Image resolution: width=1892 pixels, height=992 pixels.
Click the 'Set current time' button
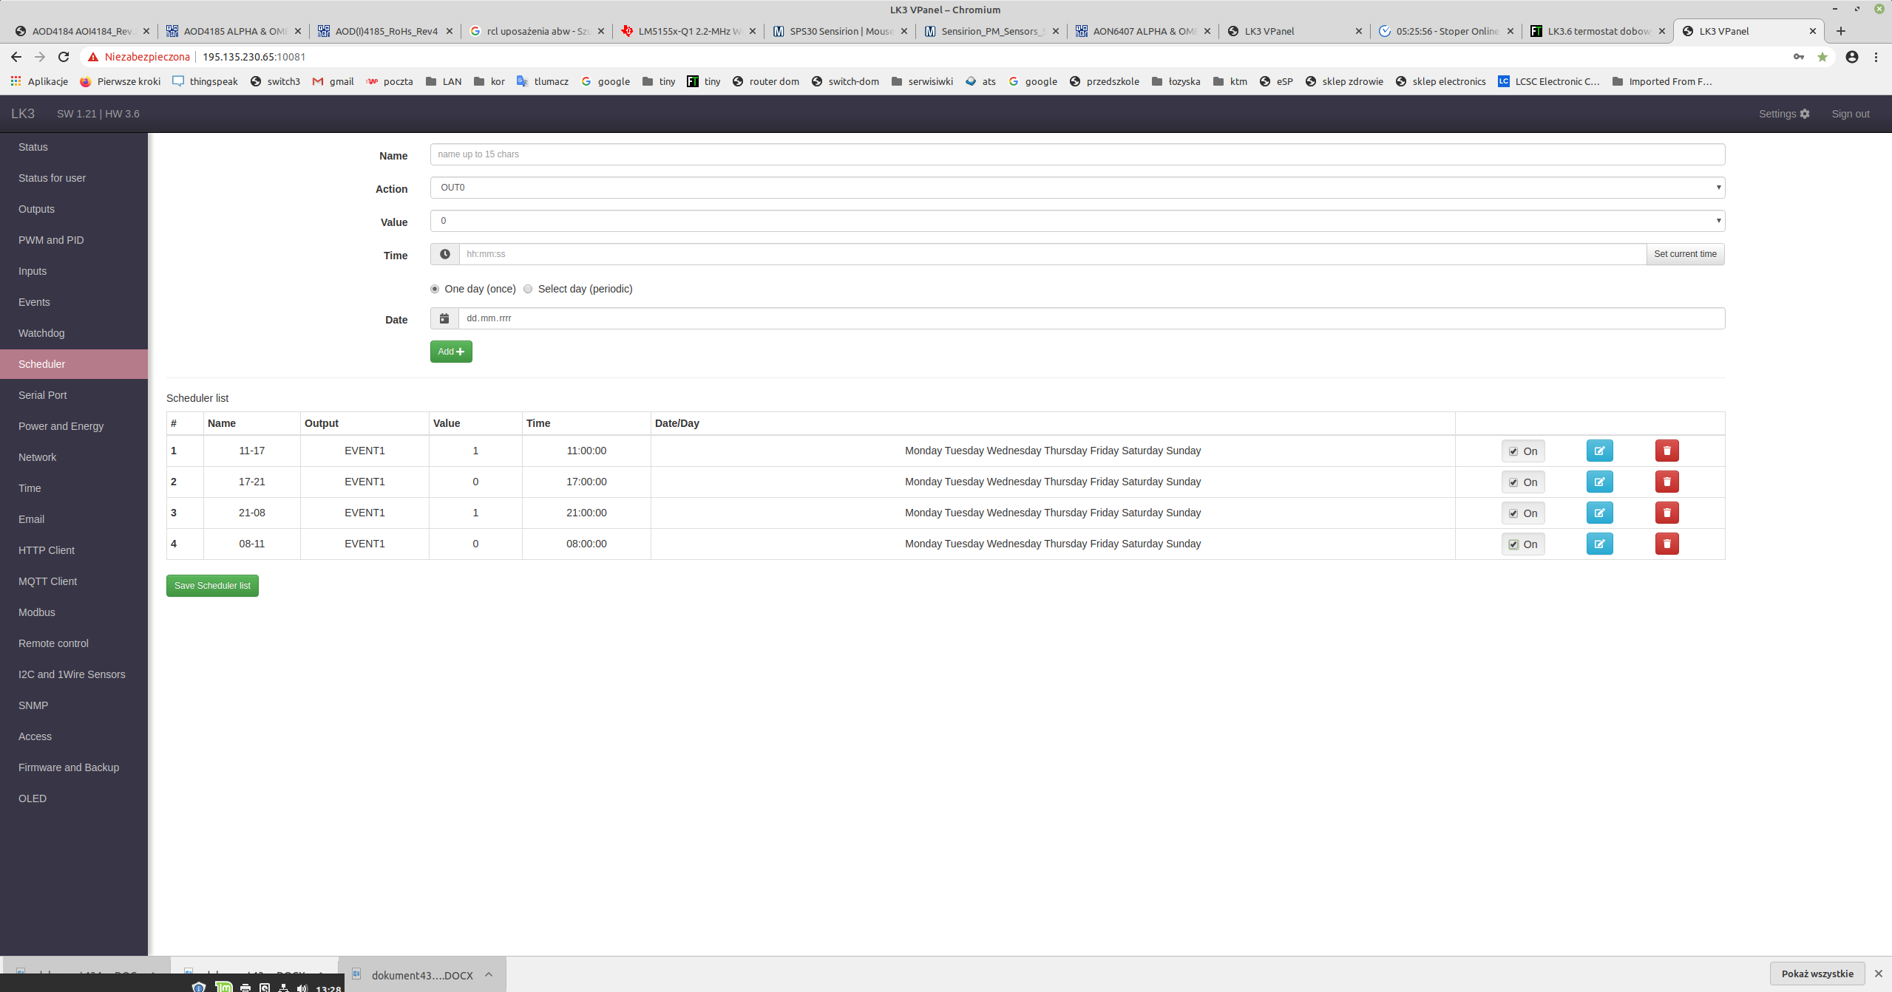[1685, 254]
